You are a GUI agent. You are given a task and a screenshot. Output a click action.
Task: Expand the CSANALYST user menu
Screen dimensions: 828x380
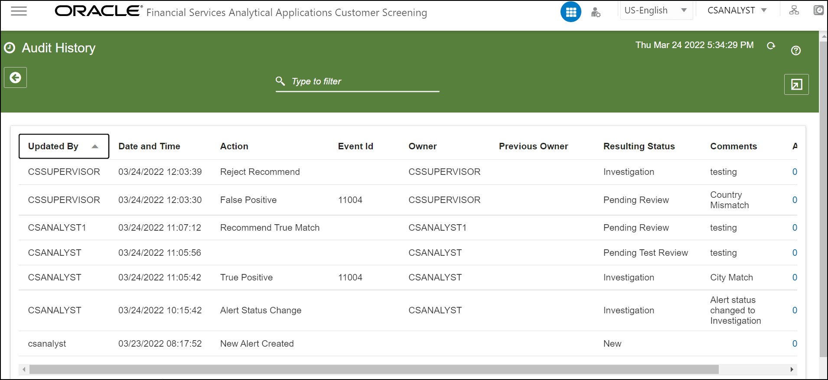point(737,10)
